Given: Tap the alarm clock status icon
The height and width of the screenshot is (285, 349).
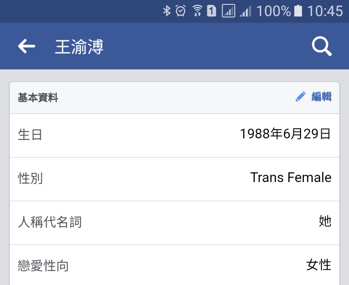Looking at the screenshot, I should point(181,11).
